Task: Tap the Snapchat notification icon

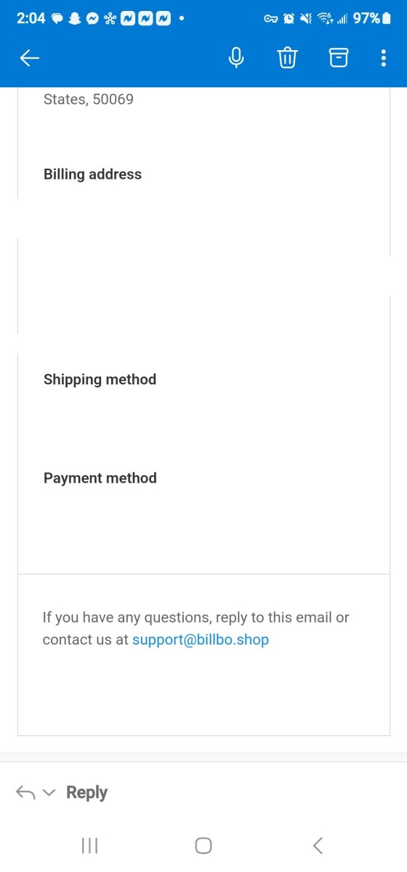Action: point(74,19)
